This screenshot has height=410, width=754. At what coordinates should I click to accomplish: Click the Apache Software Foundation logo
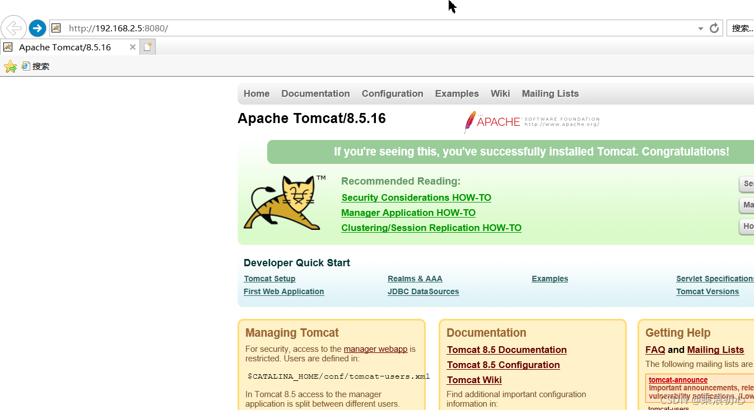pos(532,122)
